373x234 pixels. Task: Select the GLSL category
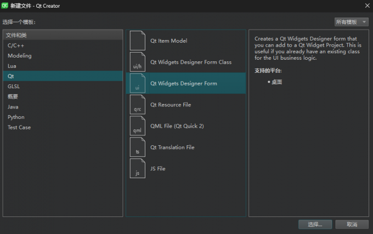coord(14,87)
